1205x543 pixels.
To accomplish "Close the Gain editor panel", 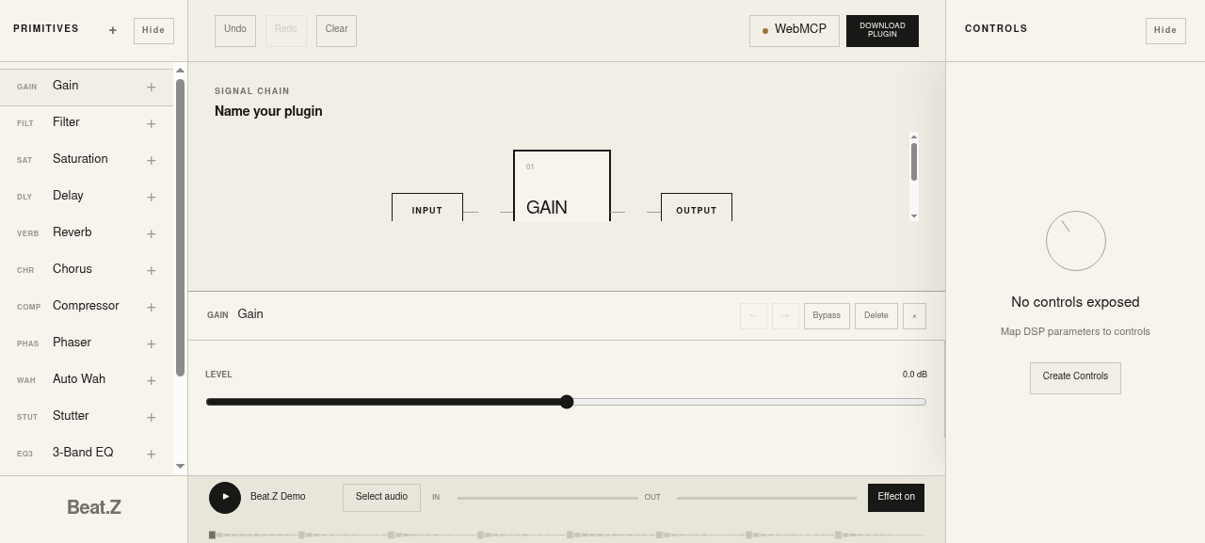I will click(914, 316).
